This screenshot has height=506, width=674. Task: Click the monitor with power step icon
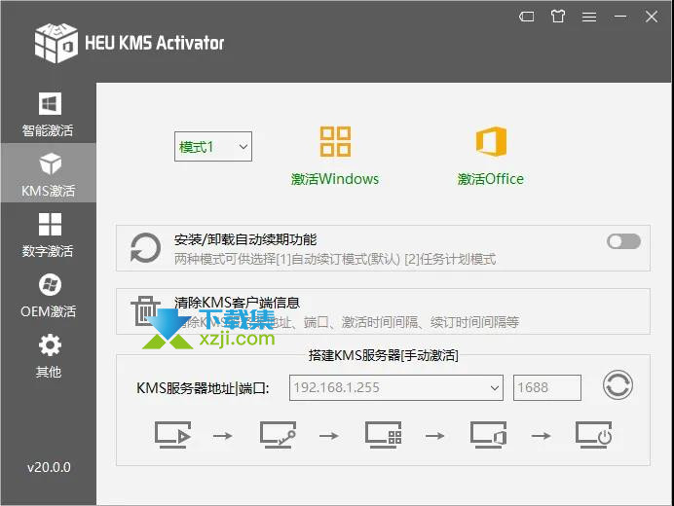tap(593, 435)
